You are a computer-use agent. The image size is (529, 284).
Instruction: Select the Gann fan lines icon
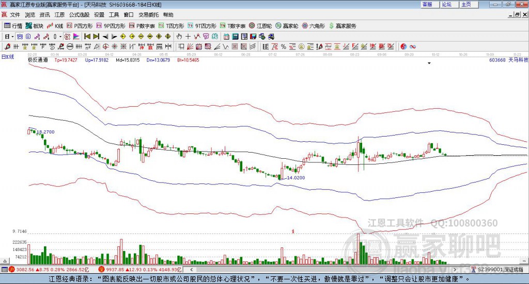(190, 46)
